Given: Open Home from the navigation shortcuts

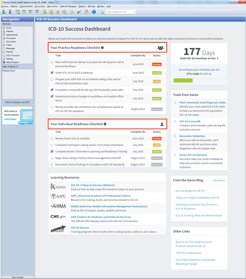Looking at the screenshot, I should (x=9, y=28).
